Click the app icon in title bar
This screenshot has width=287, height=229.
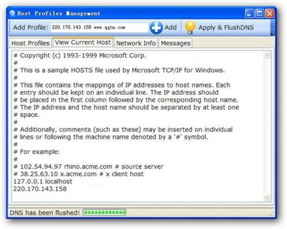[12, 13]
